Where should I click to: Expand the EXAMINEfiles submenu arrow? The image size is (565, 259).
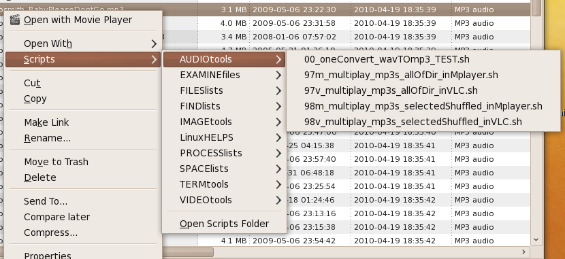pos(278,75)
